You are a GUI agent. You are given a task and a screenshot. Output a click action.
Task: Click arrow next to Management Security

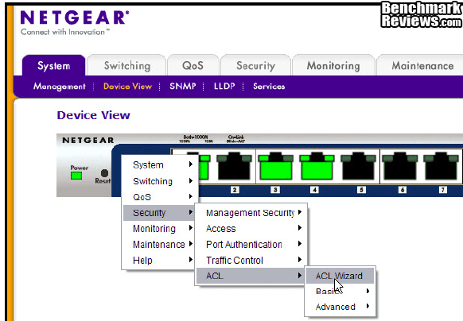click(300, 212)
